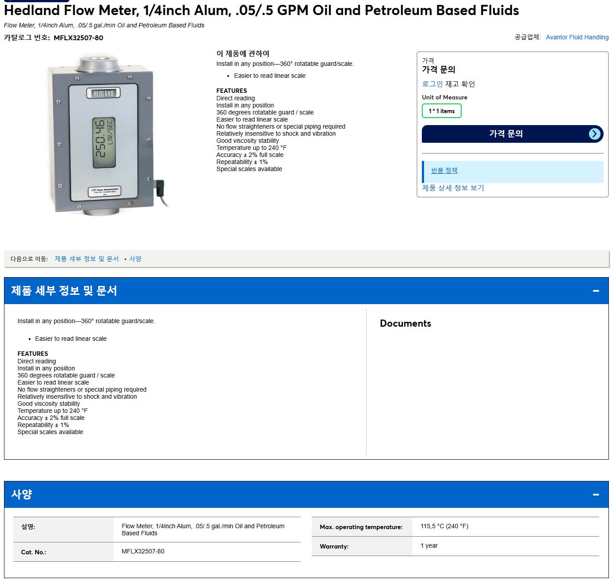Click the 제품 세부 정보 및 문서 header bar
This screenshot has width=612, height=587.
[x=306, y=291]
